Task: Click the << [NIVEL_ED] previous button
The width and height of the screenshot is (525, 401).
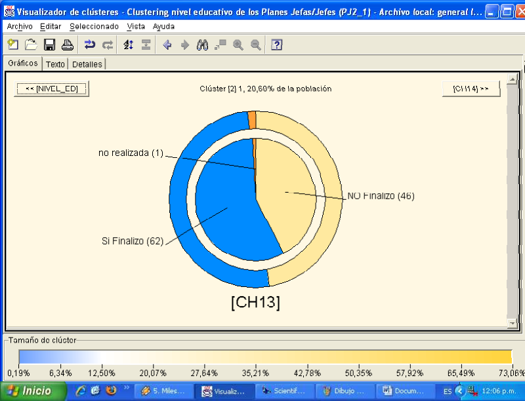Action: [52, 88]
